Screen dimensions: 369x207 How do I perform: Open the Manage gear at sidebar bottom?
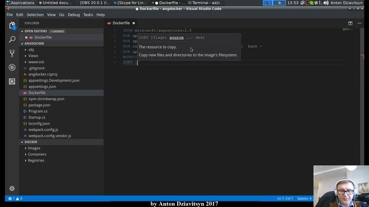(12, 189)
